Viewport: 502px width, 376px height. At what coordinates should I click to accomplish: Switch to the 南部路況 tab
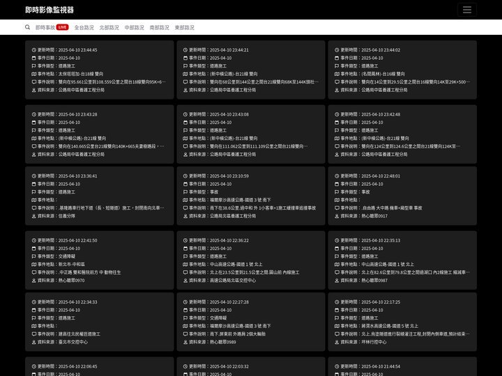pyautogui.click(x=159, y=27)
